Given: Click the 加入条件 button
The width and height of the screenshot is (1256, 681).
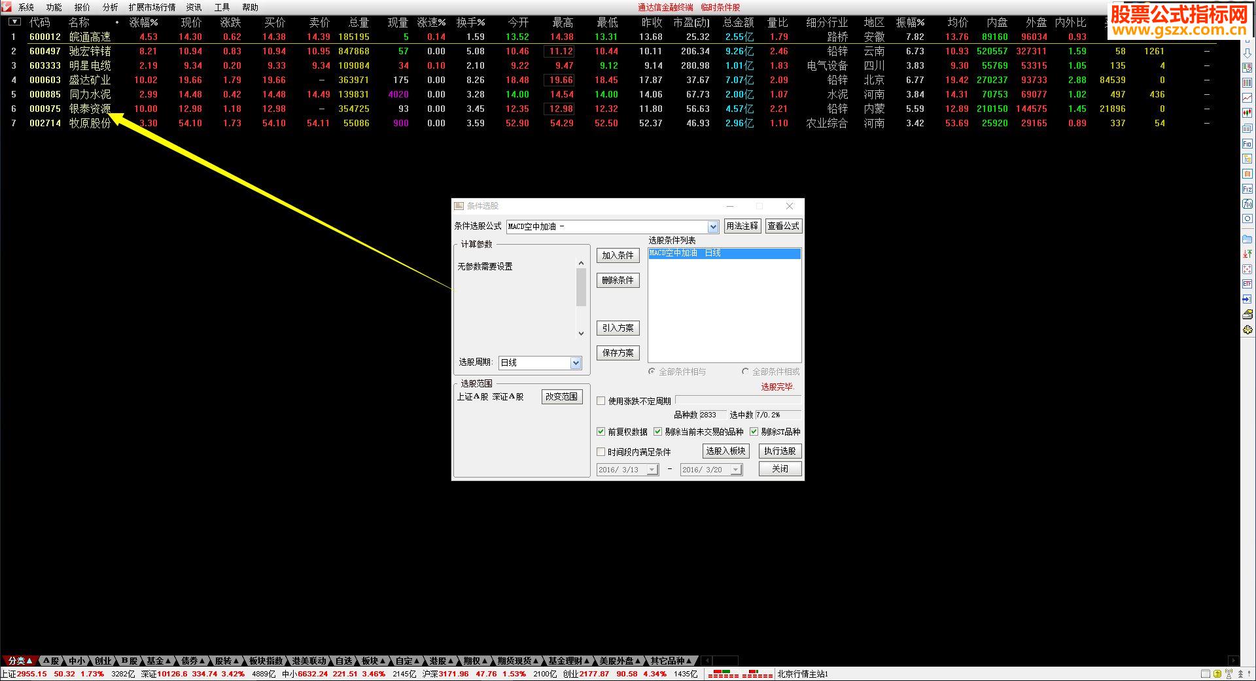Looking at the screenshot, I should coord(618,255).
